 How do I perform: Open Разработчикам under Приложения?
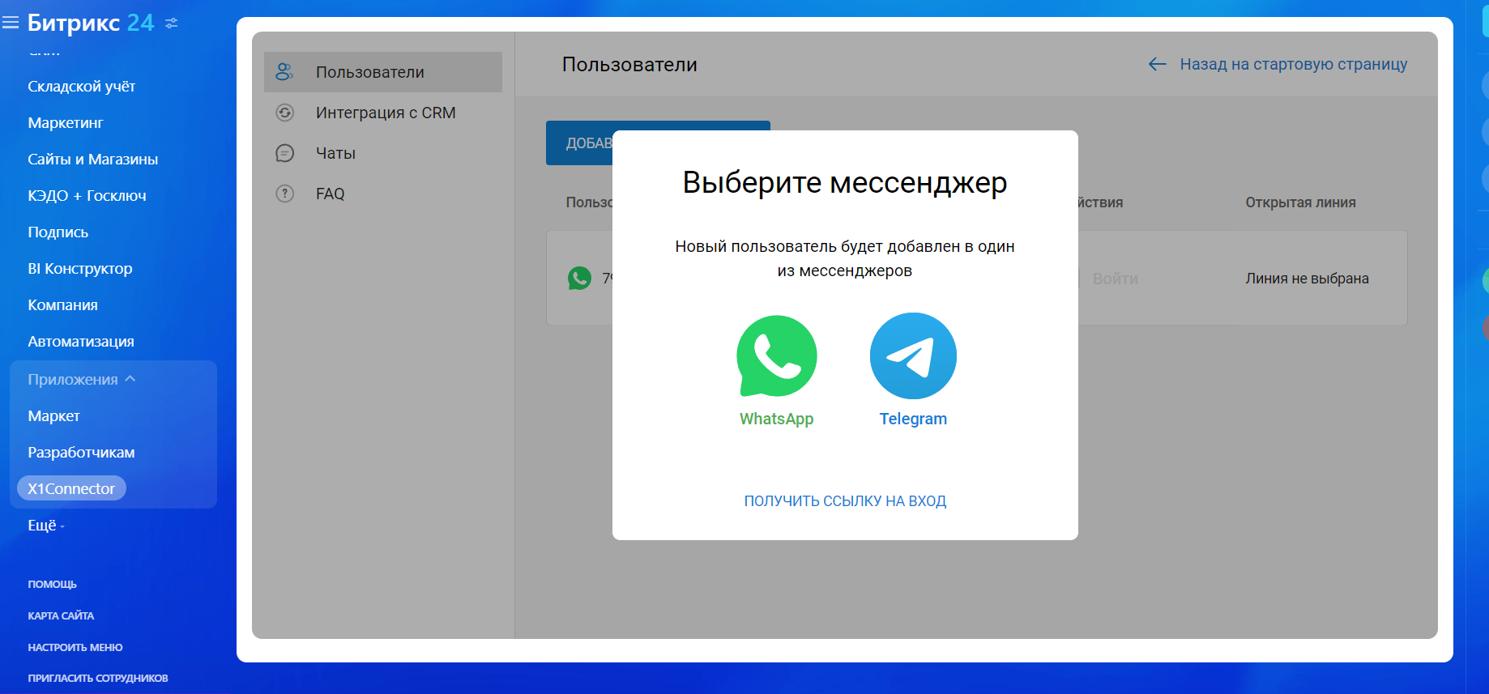click(81, 452)
